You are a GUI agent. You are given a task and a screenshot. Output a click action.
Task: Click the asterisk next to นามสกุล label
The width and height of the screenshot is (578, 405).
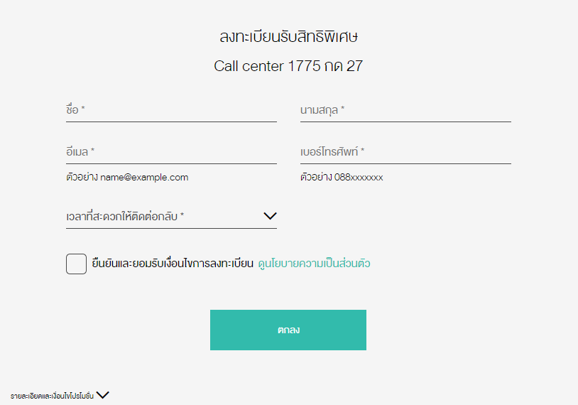343,108
